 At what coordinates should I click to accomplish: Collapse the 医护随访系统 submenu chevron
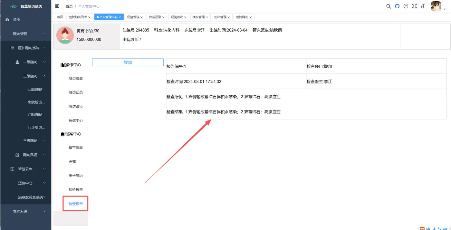44,48
